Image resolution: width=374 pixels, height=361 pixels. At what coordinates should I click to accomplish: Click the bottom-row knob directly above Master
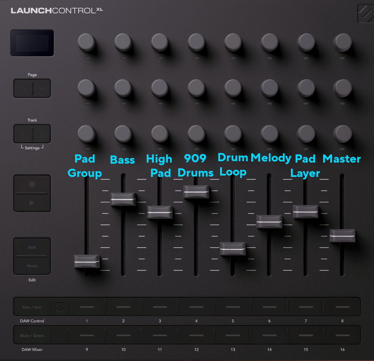(343, 134)
